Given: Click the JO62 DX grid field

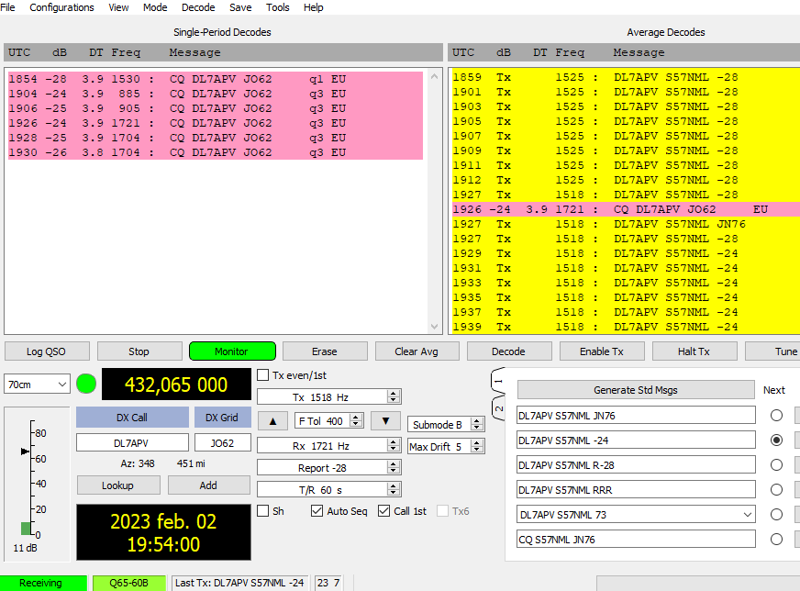Looking at the screenshot, I should point(222,443).
